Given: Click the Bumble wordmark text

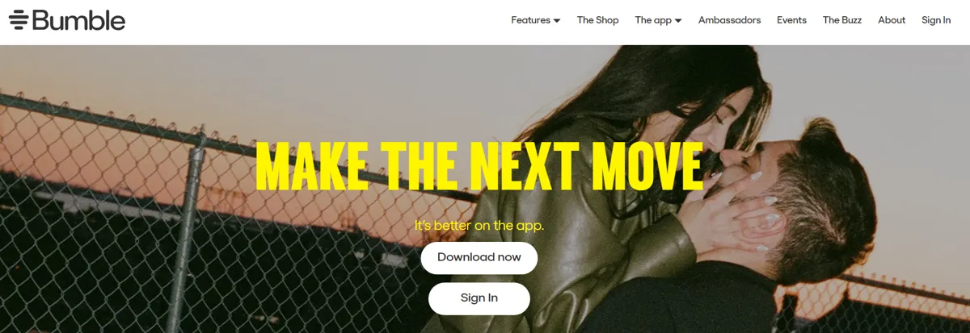Looking at the screenshot, I should [79, 19].
